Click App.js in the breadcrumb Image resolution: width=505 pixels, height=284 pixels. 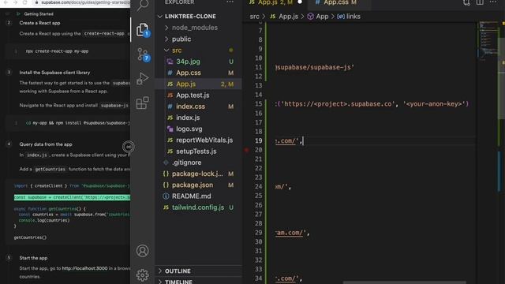[288, 17]
